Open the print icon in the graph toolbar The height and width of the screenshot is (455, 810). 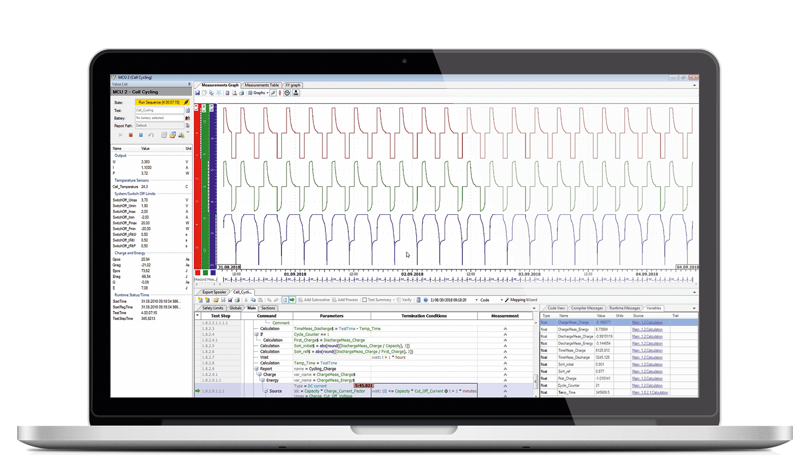pyautogui.click(x=242, y=93)
